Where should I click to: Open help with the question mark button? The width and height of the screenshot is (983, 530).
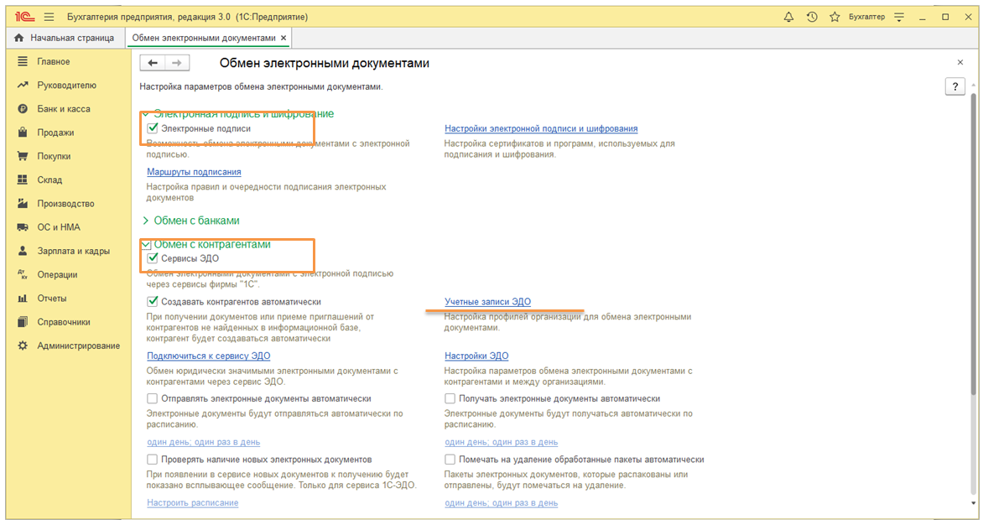[954, 86]
